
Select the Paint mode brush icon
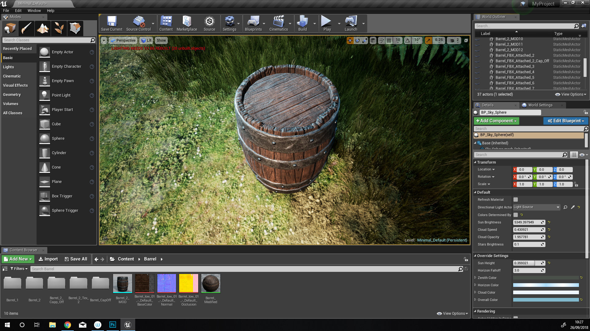26,28
